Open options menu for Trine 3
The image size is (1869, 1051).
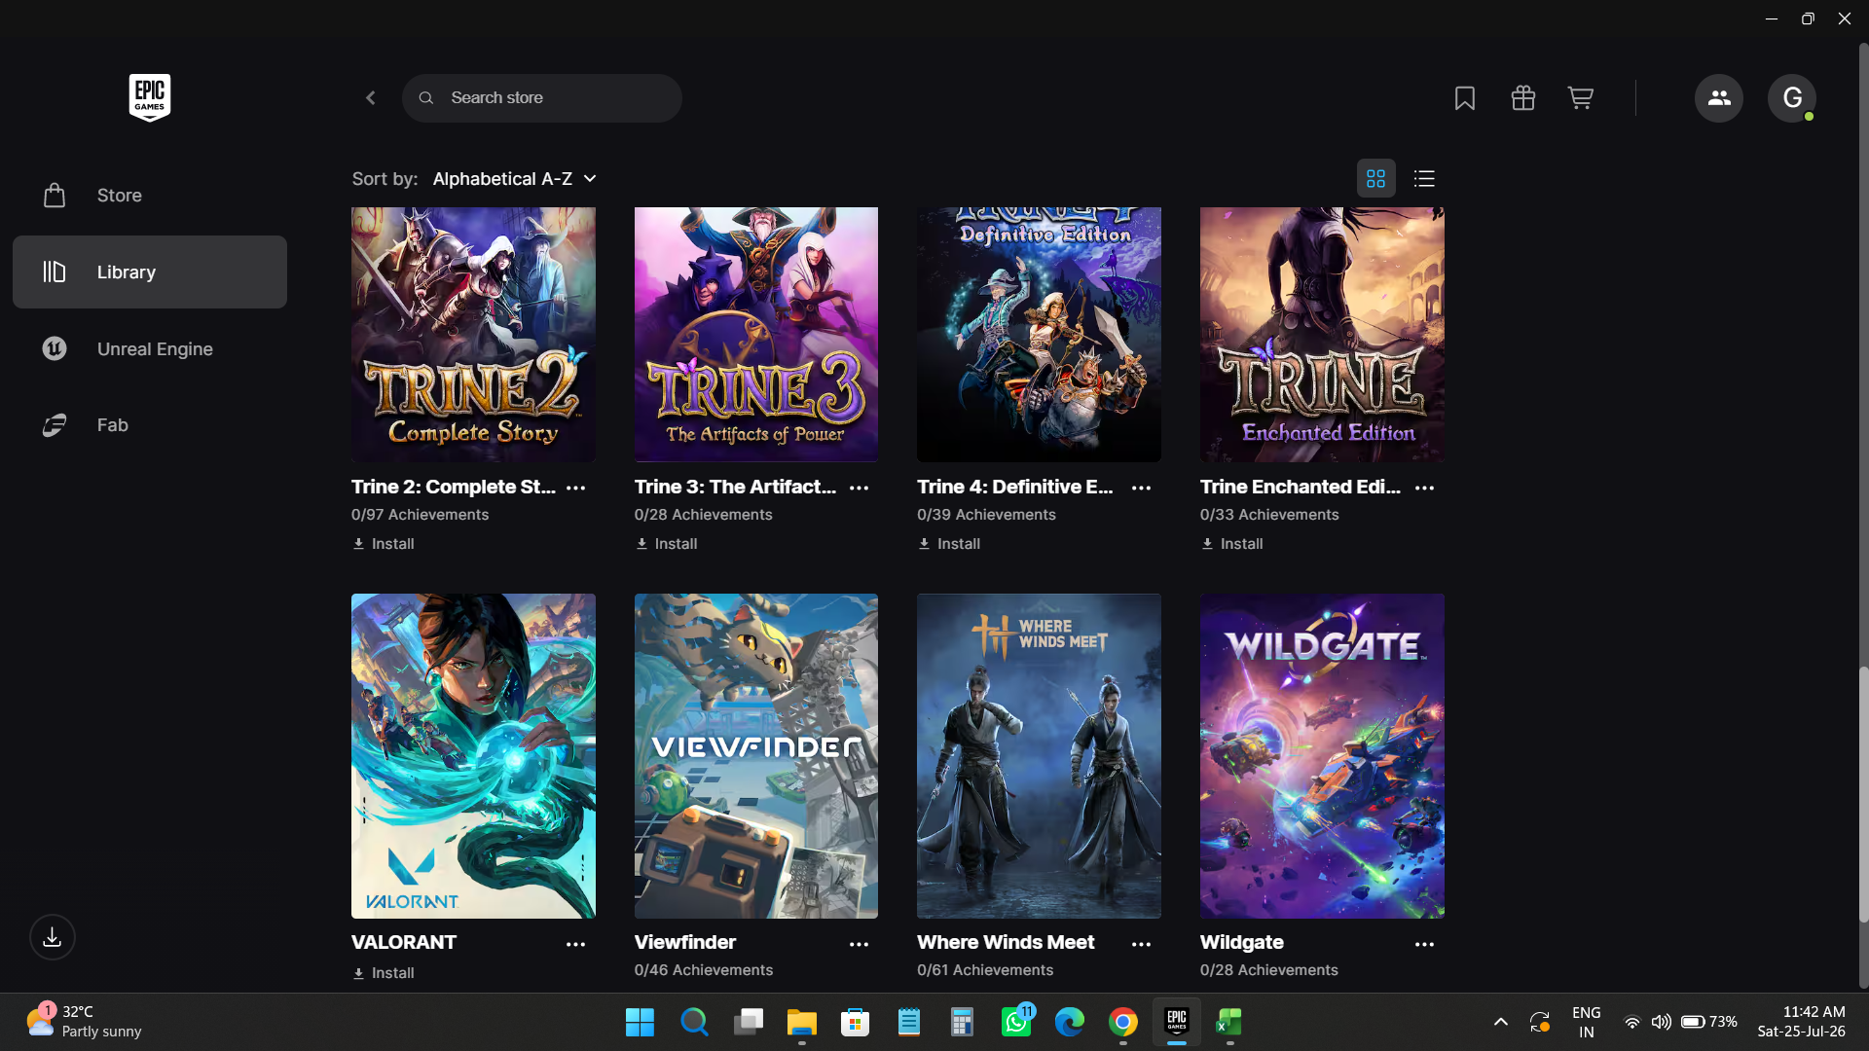coord(859,488)
